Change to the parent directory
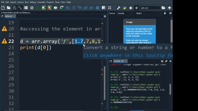Screen dimensions: 198x111 pos(170,8)
